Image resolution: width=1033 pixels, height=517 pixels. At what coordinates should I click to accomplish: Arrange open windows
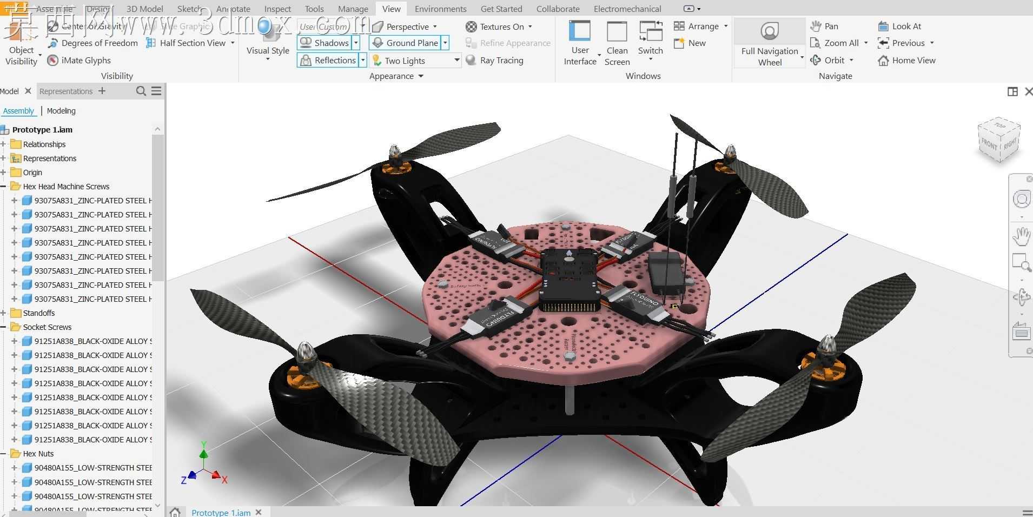coord(700,26)
